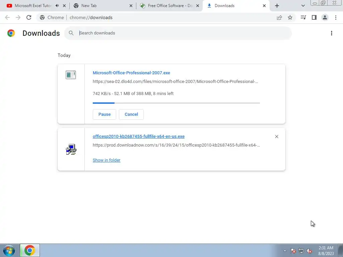The height and width of the screenshot is (257, 343).
Task: Mute the audio icon on the Excel Tutorial tab
Action: point(57,6)
